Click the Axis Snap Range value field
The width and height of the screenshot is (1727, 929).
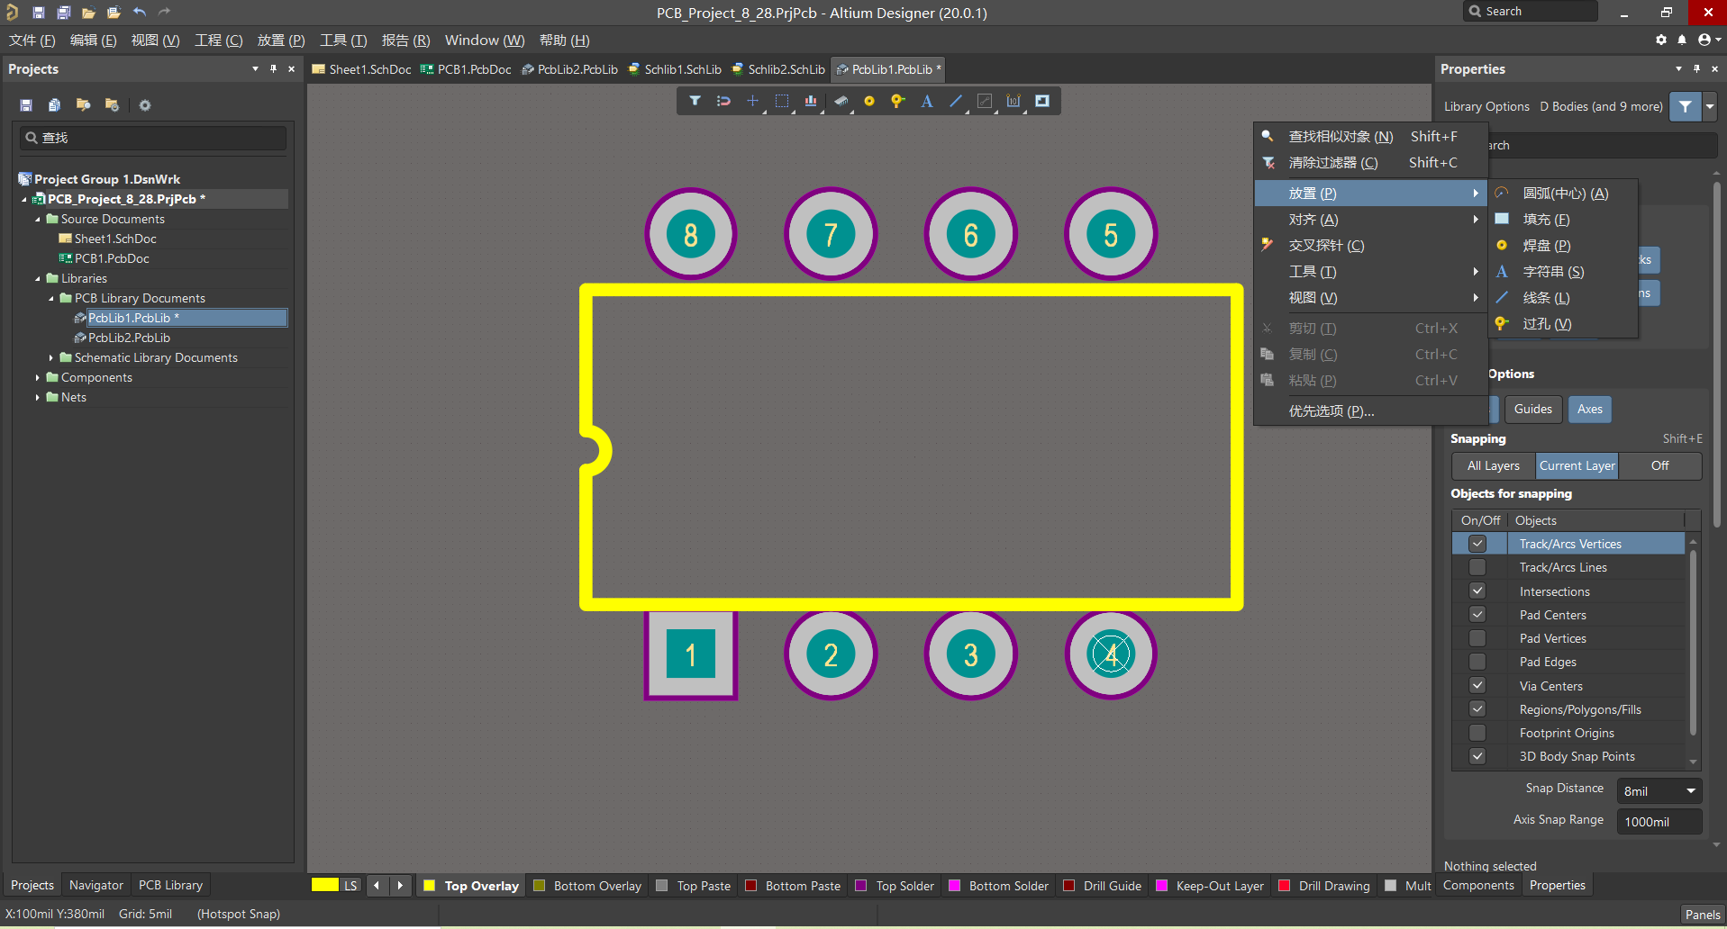click(x=1659, y=821)
